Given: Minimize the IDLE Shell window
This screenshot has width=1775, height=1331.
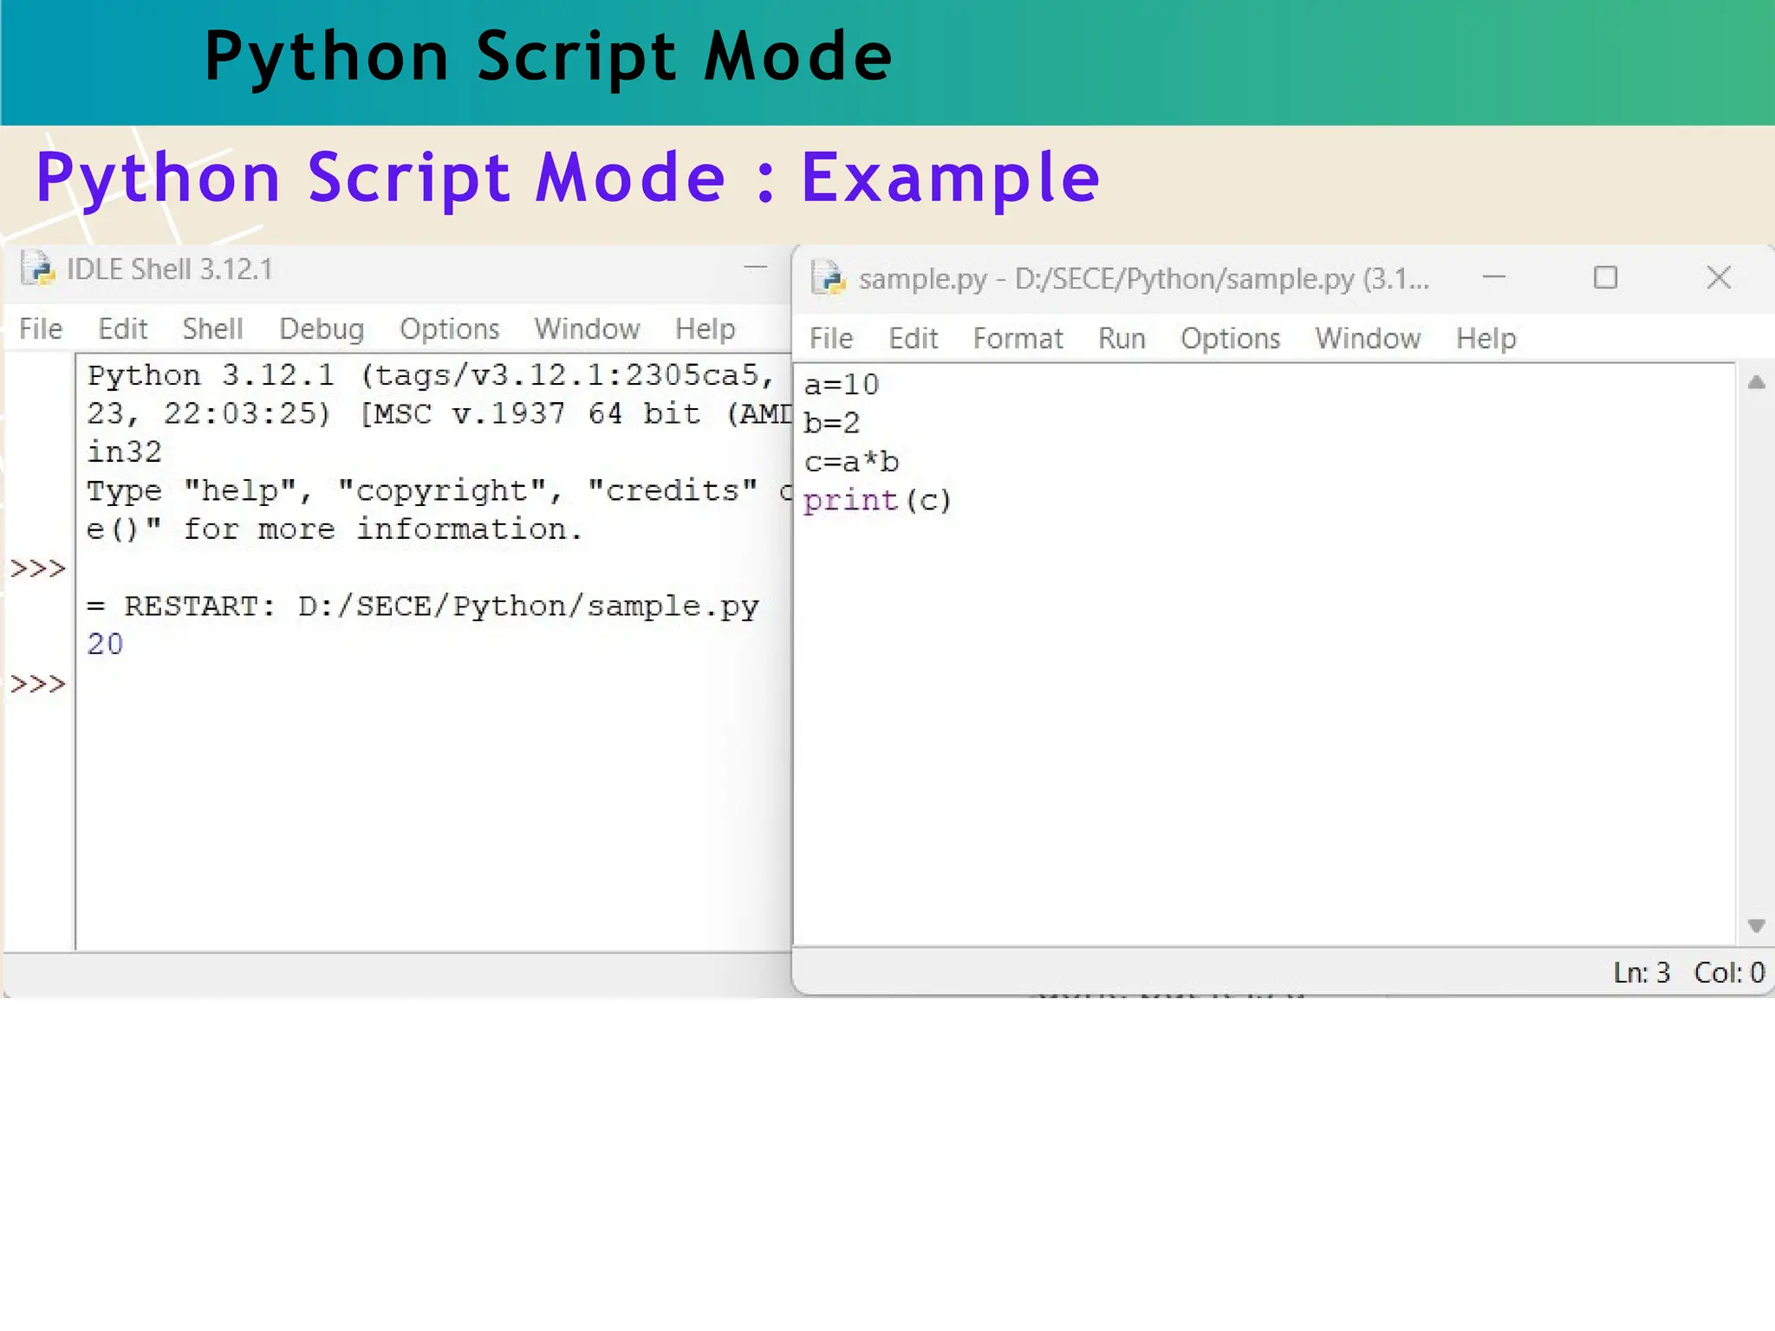Looking at the screenshot, I should pos(756,268).
